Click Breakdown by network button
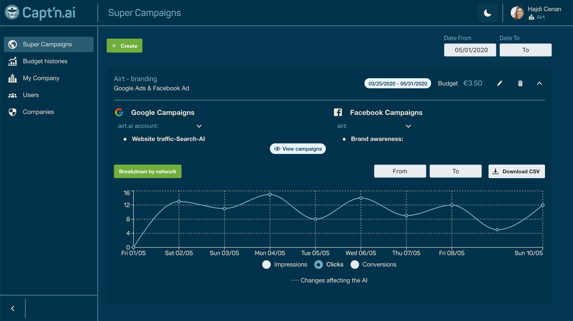 [148, 172]
